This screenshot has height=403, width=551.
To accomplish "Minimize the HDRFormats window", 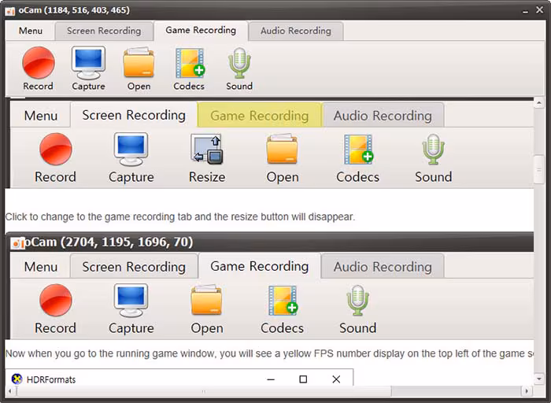I will pyautogui.click(x=271, y=379).
